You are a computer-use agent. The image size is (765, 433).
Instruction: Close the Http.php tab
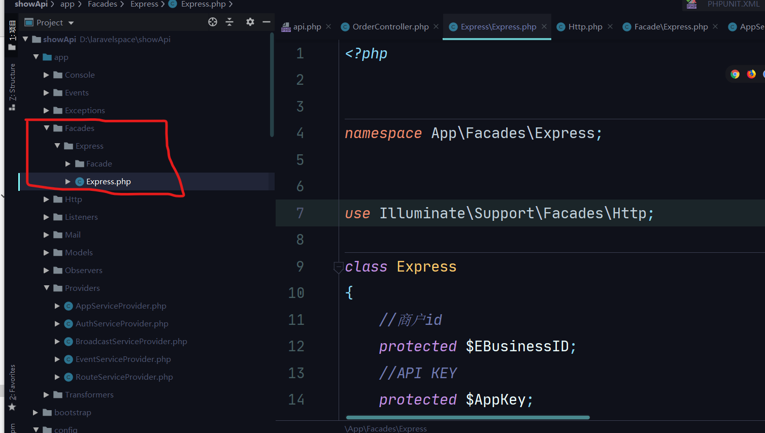610,26
